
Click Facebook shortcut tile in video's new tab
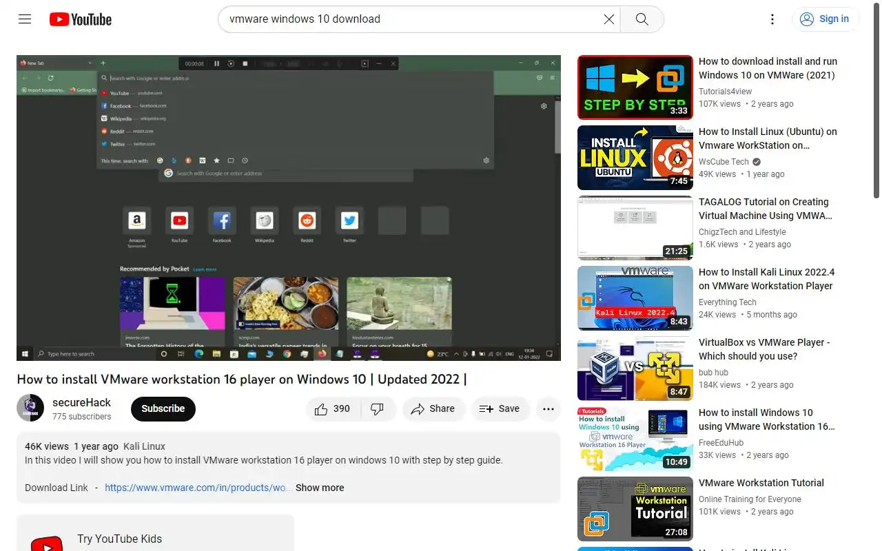[x=222, y=220]
